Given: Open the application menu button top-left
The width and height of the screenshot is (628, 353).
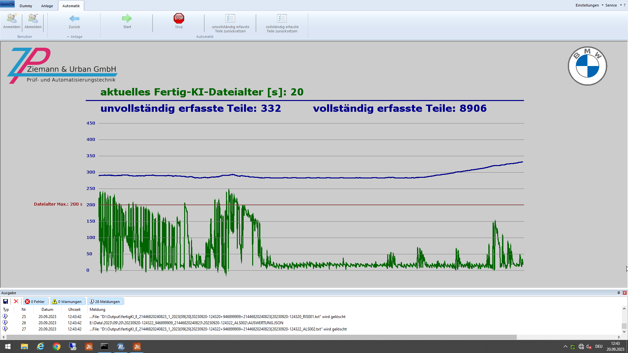Looking at the screenshot, I should [x=7, y=4].
